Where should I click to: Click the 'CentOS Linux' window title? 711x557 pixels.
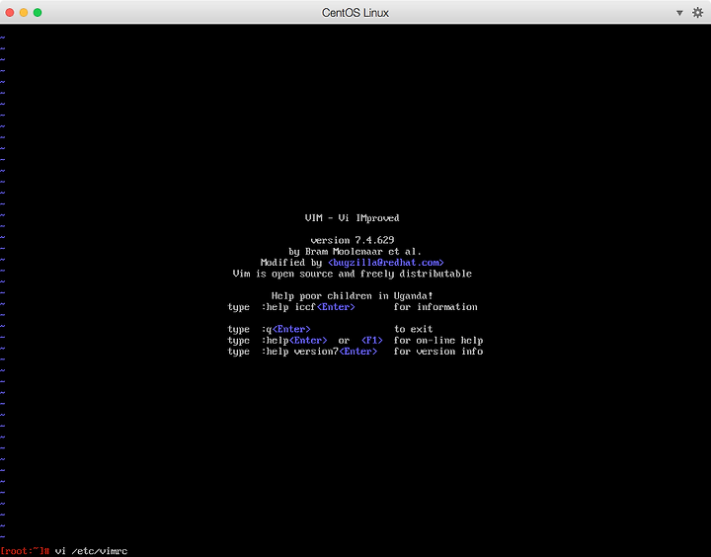(x=355, y=13)
